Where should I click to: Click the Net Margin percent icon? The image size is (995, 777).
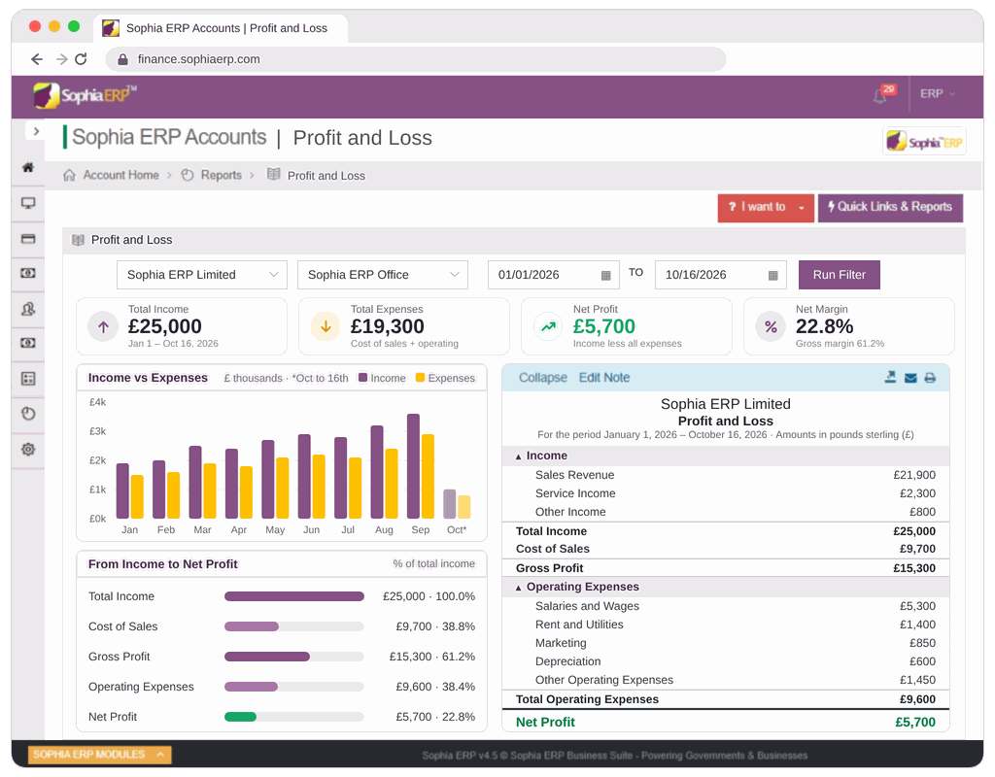pos(771,326)
